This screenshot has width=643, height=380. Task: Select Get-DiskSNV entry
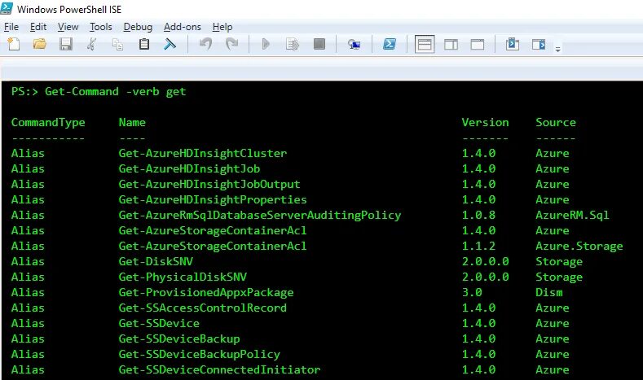(156, 261)
